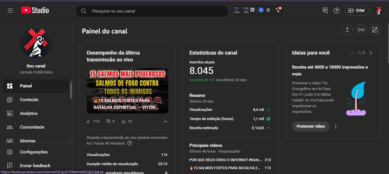The image size is (389, 174).
Task: Open 'POR QUE DEUS CRIOU O INFERNO?' video
Action: [225, 160]
